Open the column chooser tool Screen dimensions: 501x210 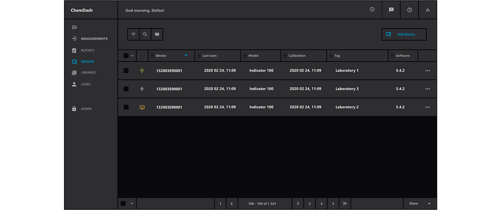tap(157, 34)
